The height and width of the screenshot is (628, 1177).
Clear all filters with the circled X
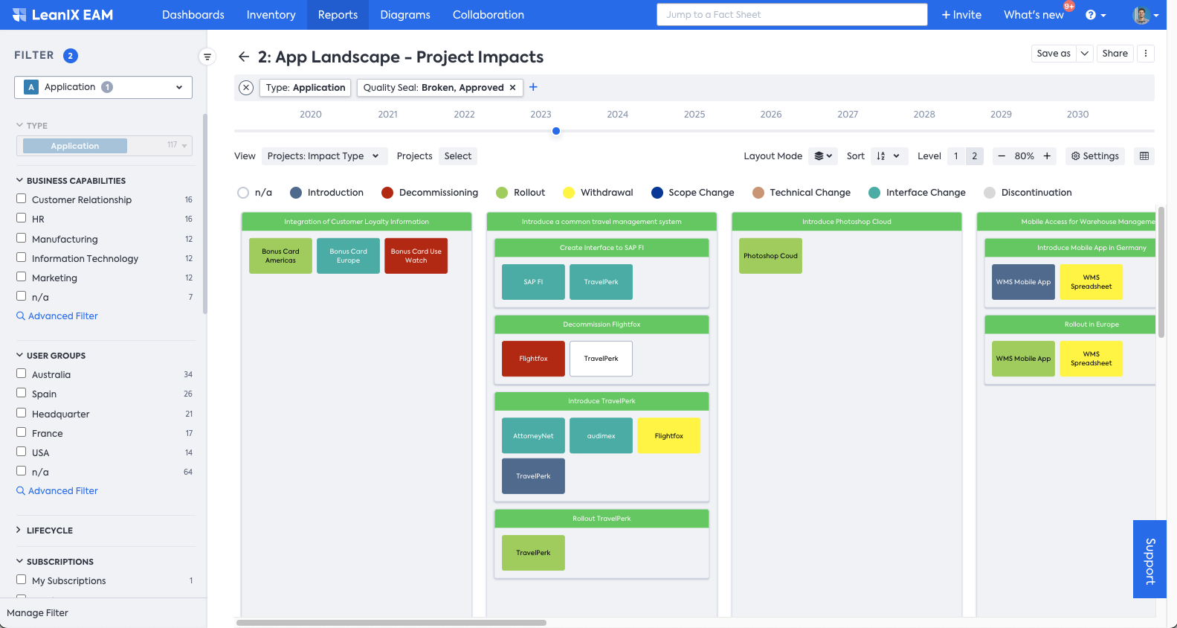pos(246,88)
